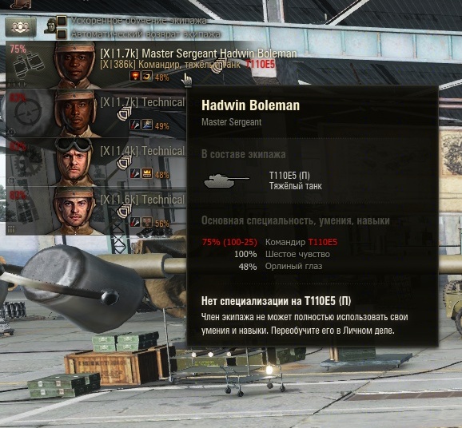Screen dimensions: 462x428
Task: Click the loader shells role icon
Action: point(27,211)
